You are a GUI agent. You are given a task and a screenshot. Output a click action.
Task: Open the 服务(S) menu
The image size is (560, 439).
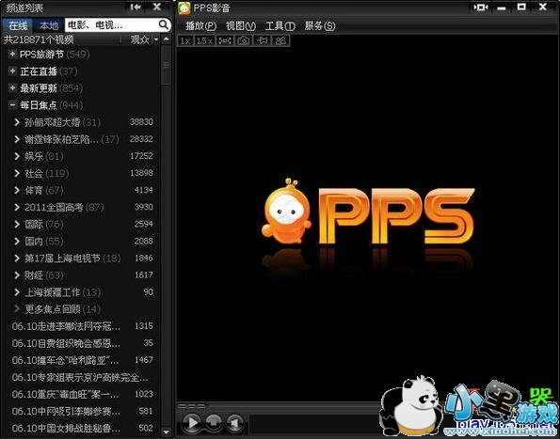coord(320,25)
